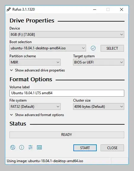Open the Boot selection dropdown
Image resolution: width=134 pixels, height=171 pixels.
[48, 48]
